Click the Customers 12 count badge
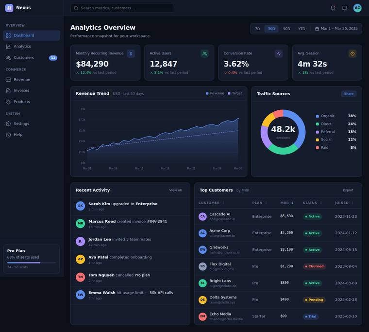The image size is (369, 332). pyautogui.click(x=53, y=58)
